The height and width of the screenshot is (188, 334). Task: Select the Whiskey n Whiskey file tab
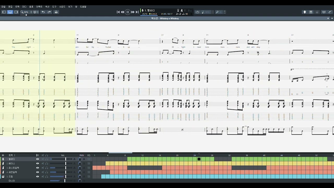165,19
